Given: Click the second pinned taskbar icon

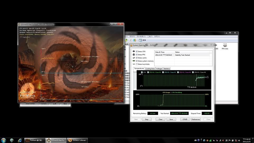Looking at the screenshot, I should click(x=12, y=140).
